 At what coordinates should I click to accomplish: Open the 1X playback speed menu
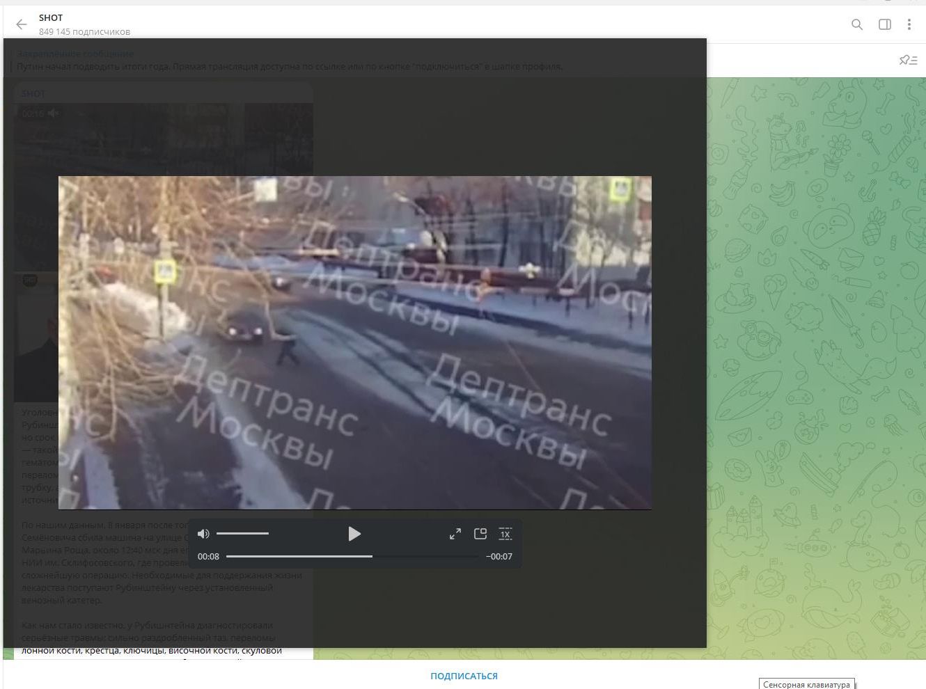point(505,534)
